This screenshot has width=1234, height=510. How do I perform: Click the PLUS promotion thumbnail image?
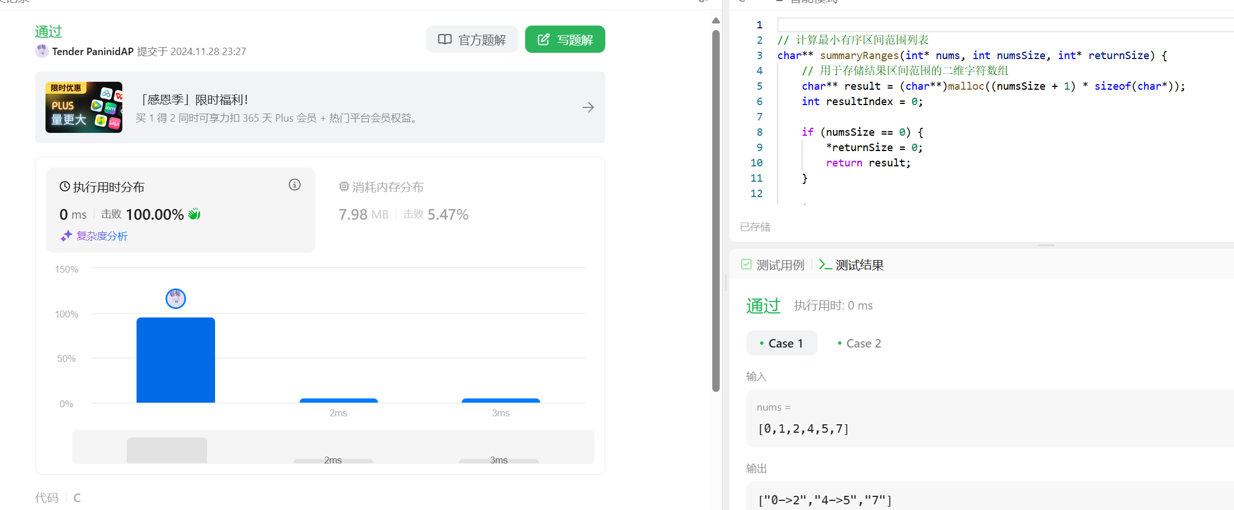[84, 107]
